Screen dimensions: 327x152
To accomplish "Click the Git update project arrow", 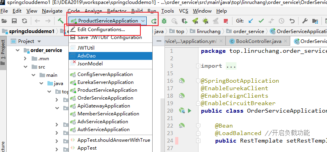I will coord(251,21).
